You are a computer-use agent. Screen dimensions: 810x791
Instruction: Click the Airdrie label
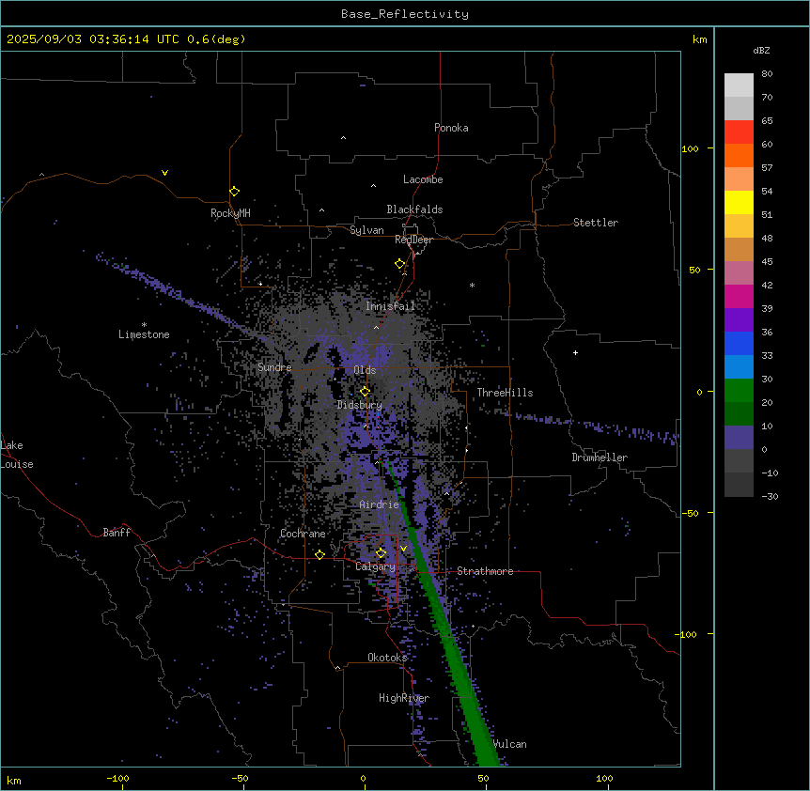point(379,504)
